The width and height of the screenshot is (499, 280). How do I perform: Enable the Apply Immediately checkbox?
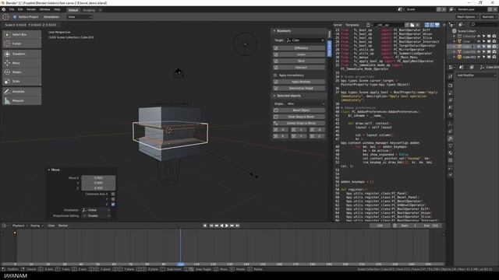click(x=275, y=75)
